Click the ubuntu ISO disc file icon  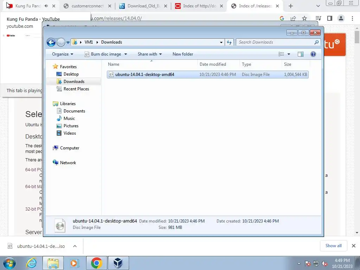111,75
